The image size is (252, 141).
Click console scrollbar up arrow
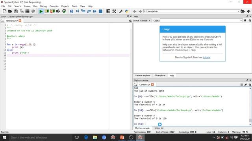coord(250,89)
